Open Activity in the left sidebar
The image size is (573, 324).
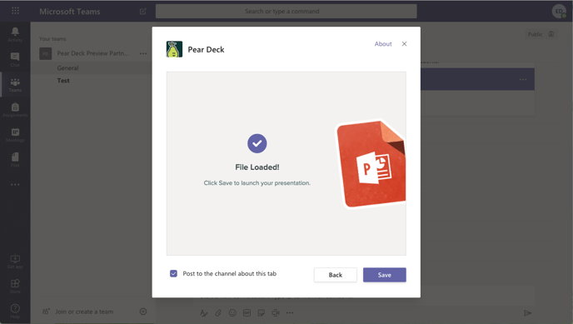pos(15,34)
